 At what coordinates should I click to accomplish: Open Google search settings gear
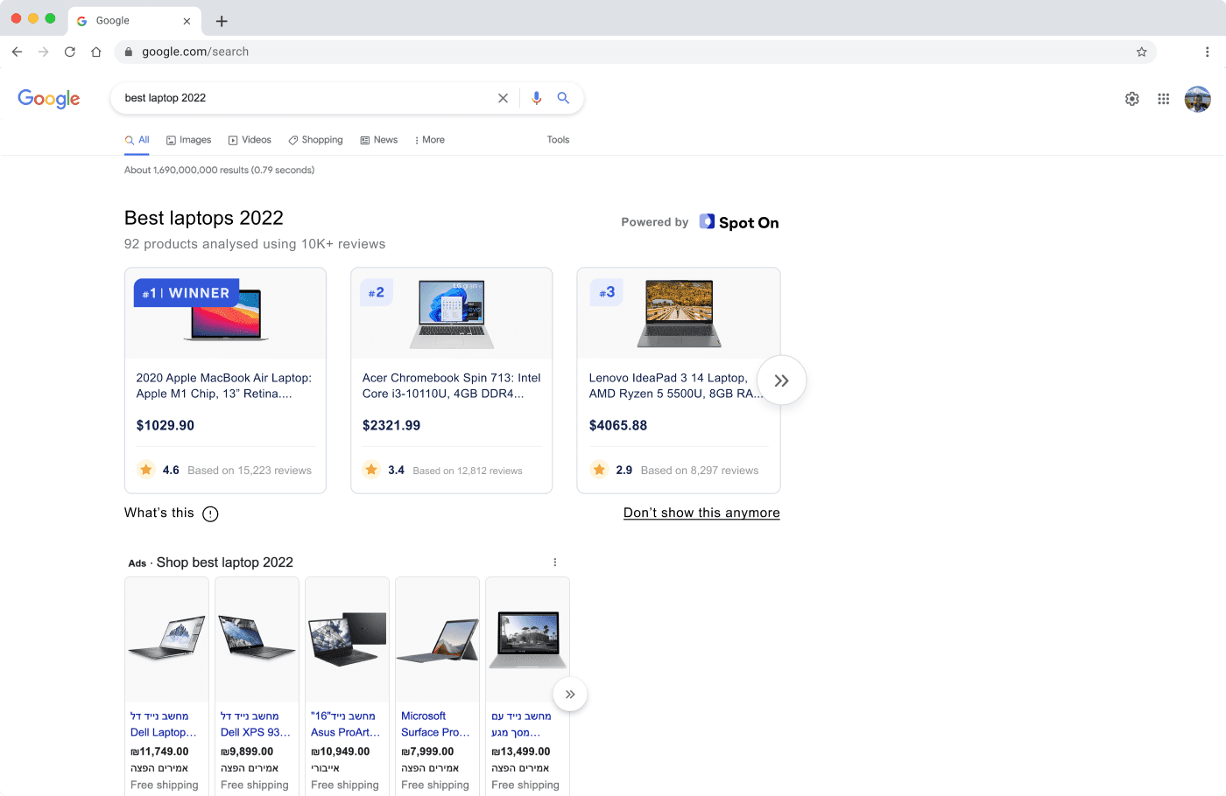coord(1131,99)
